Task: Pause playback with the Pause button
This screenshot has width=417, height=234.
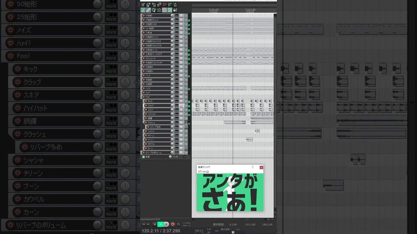Action: (x=166, y=224)
